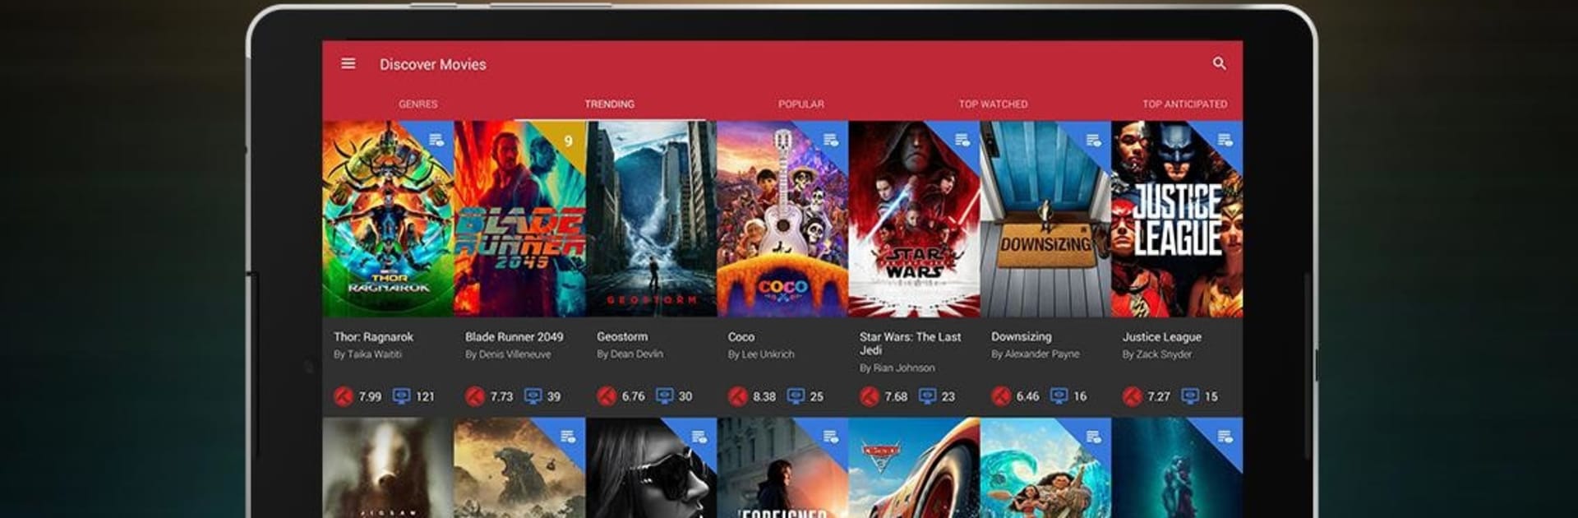The width and height of the screenshot is (1578, 518).
Task: Switch to the Trending tab
Action: pos(610,104)
